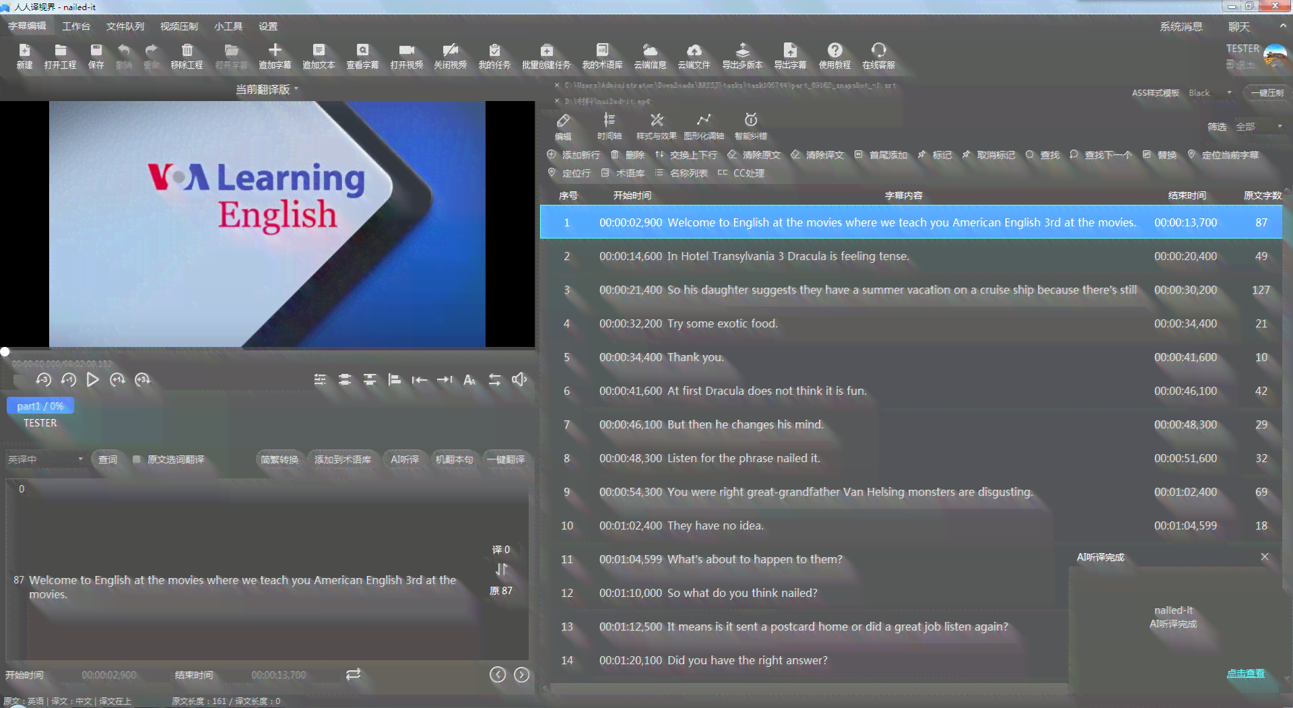Click 添加到术语库 button

pyautogui.click(x=343, y=459)
